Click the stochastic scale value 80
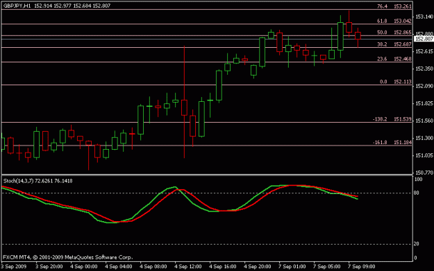Screen dimensions: 434x271 [x=416, y=193]
